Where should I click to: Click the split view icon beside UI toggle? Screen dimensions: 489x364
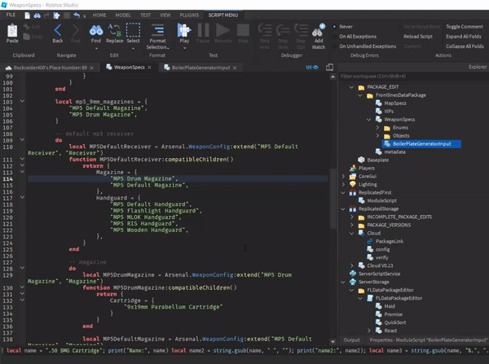(329, 67)
